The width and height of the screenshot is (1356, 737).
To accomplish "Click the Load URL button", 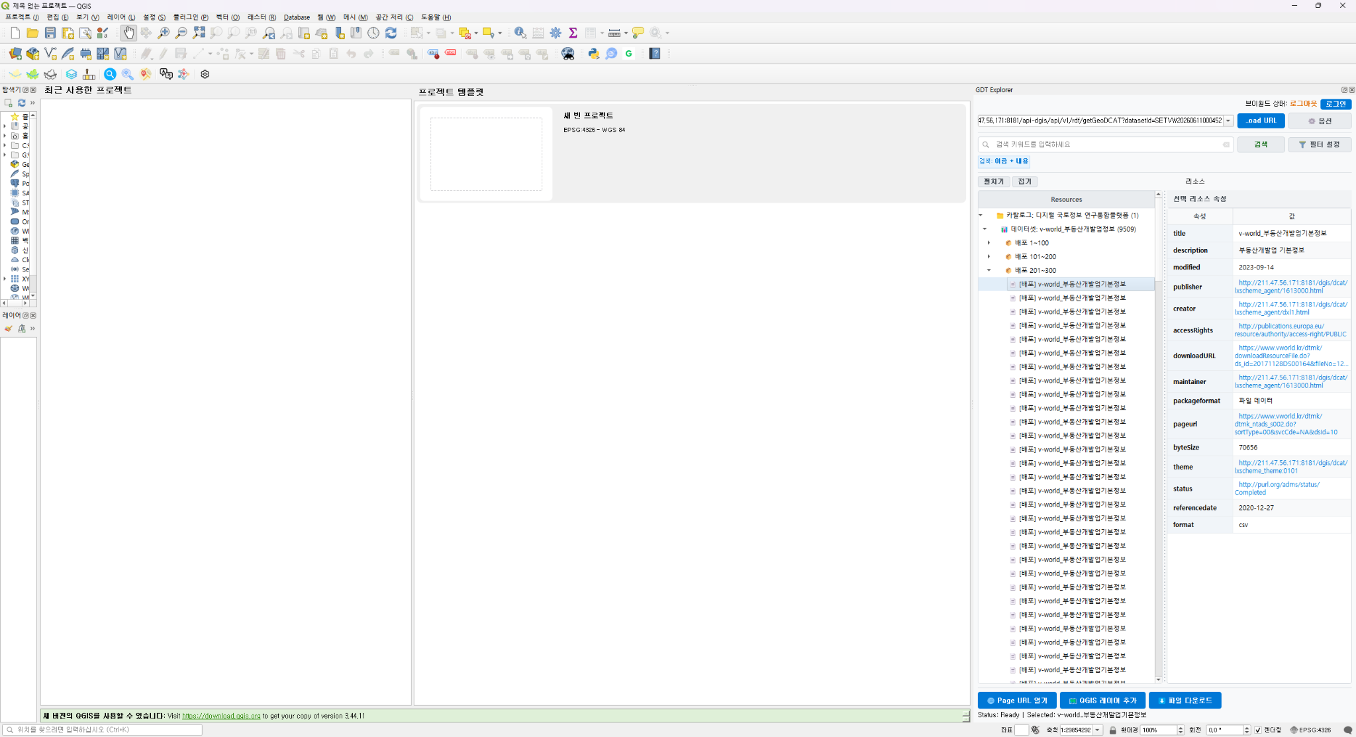I will pos(1261,121).
